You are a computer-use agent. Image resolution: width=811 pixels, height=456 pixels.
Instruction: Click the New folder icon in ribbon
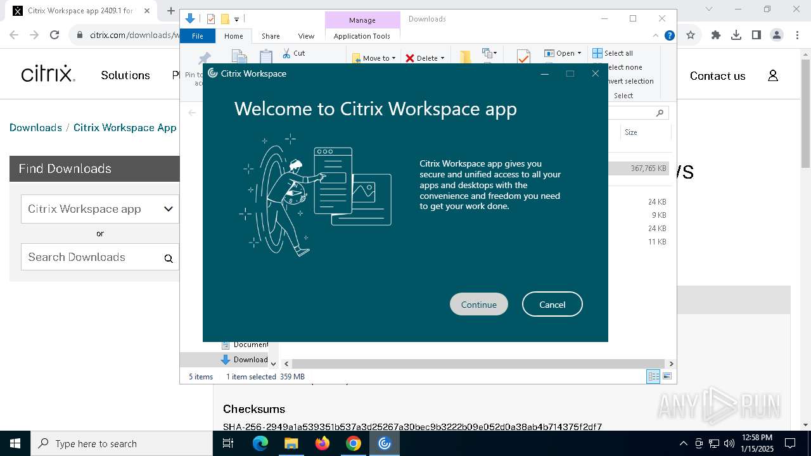[465, 57]
